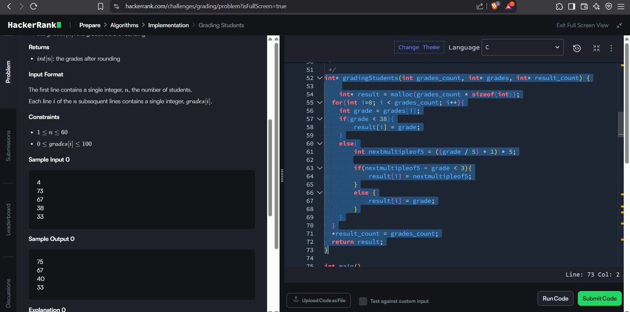Click the 'return result;' code line
This screenshot has width=630, height=312.
point(358,242)
